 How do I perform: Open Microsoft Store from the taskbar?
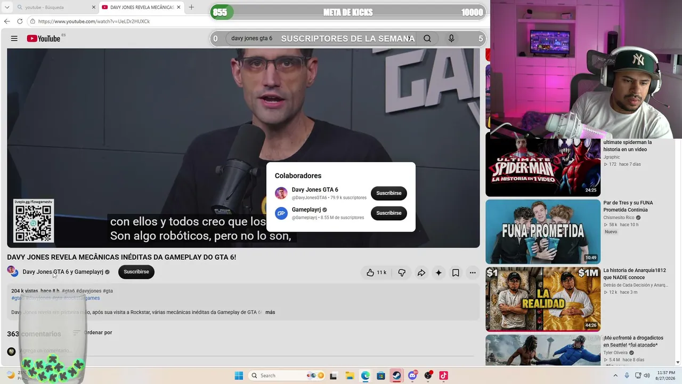(x=381, y=375)
